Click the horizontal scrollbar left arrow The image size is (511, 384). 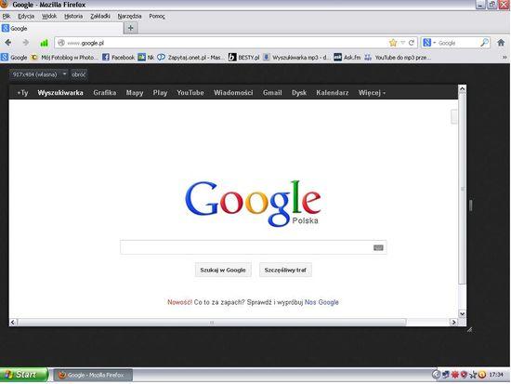[13, 323]
